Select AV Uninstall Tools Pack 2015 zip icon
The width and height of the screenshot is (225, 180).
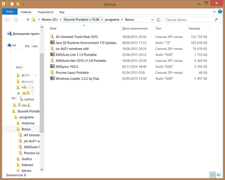click(52, 36)
